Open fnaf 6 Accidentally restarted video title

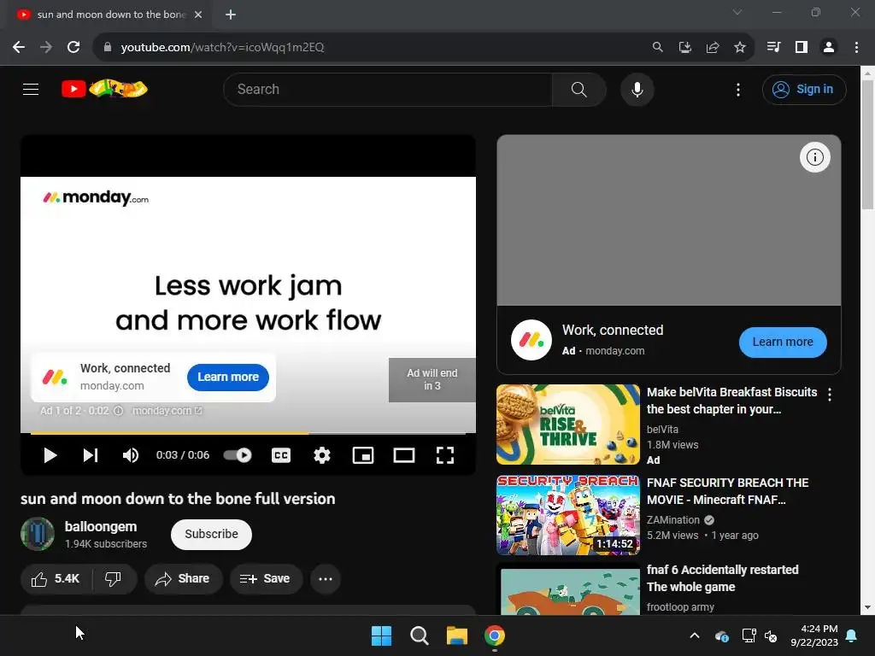pos(722,578)
